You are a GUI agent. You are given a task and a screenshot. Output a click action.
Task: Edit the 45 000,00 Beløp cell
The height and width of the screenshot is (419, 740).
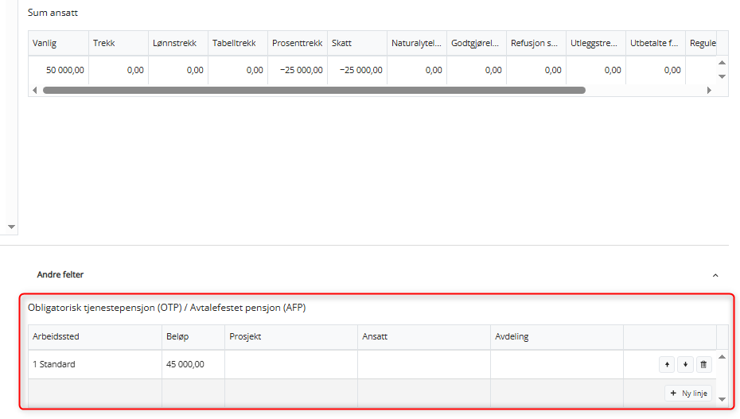193,364
